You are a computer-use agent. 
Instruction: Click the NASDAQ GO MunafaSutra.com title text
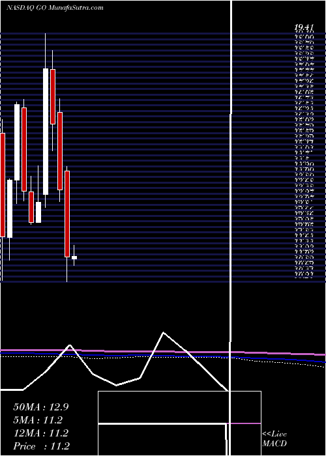click(55, 8)
